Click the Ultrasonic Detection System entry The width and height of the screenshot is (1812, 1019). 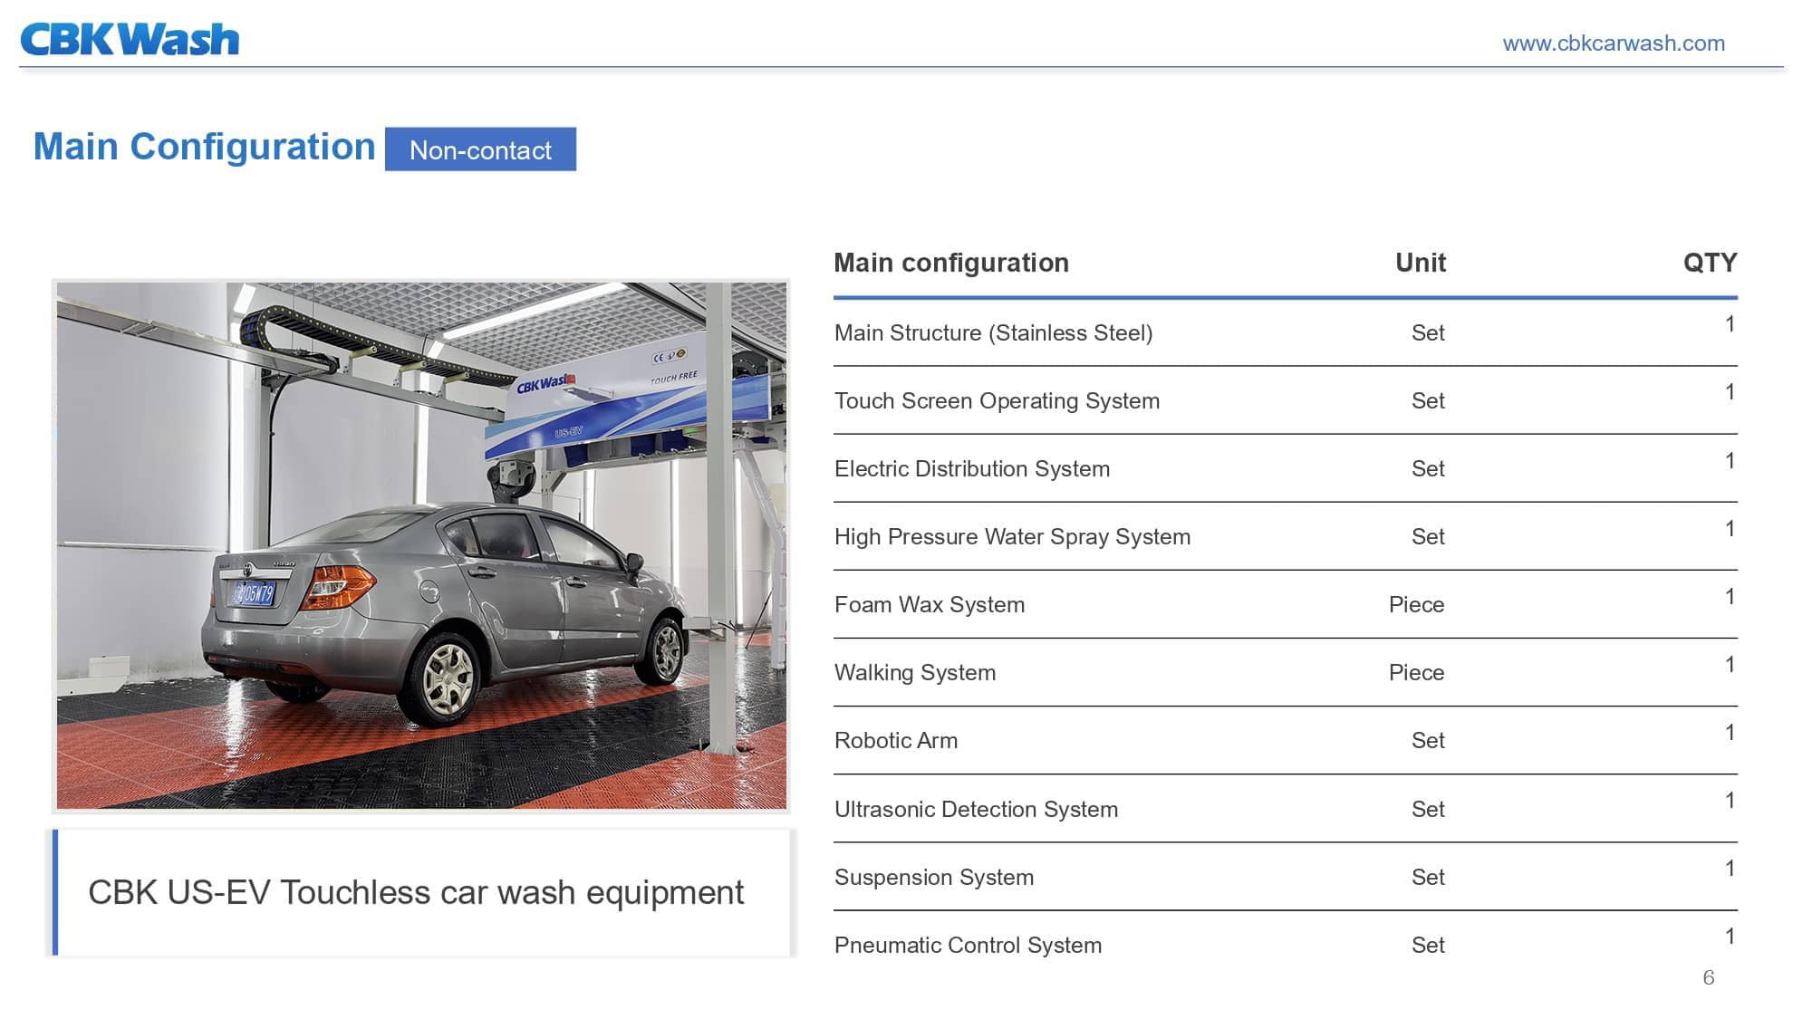(x=976, y=810)
